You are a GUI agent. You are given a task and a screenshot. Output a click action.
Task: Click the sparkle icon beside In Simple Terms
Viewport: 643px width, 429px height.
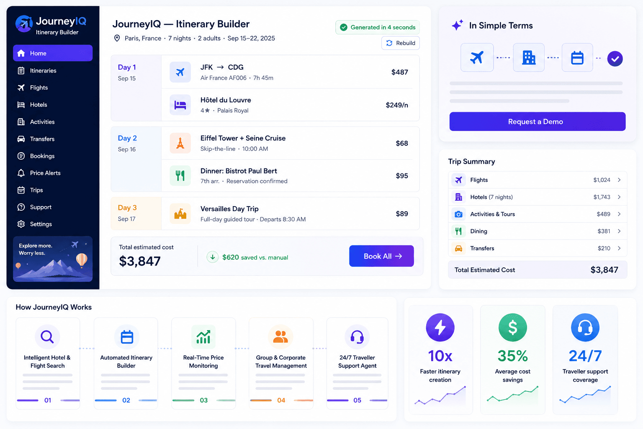[457, 25]
